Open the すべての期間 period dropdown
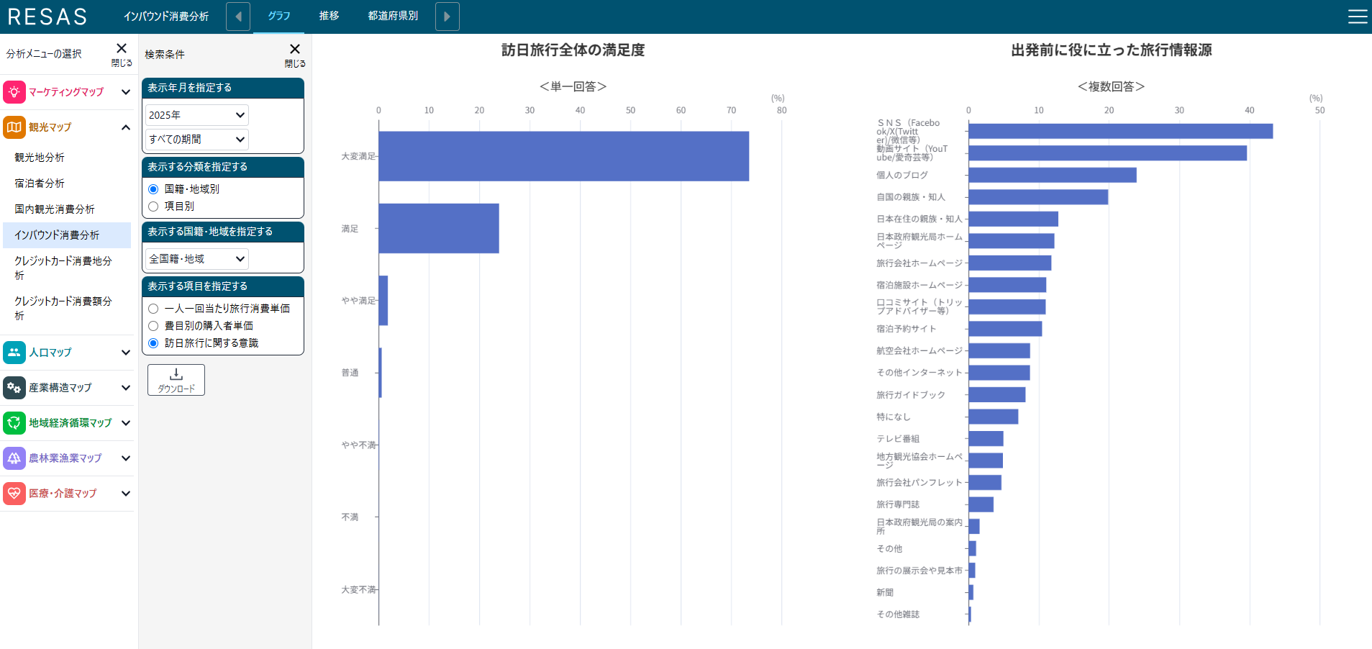Image resolution: width=1372 pixels, height=649 pixels. pos(197,140)
